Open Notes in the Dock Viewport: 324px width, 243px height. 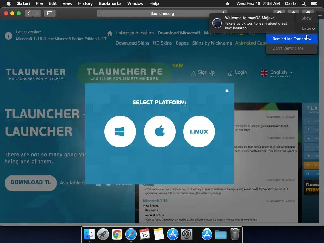coord(159,234)
